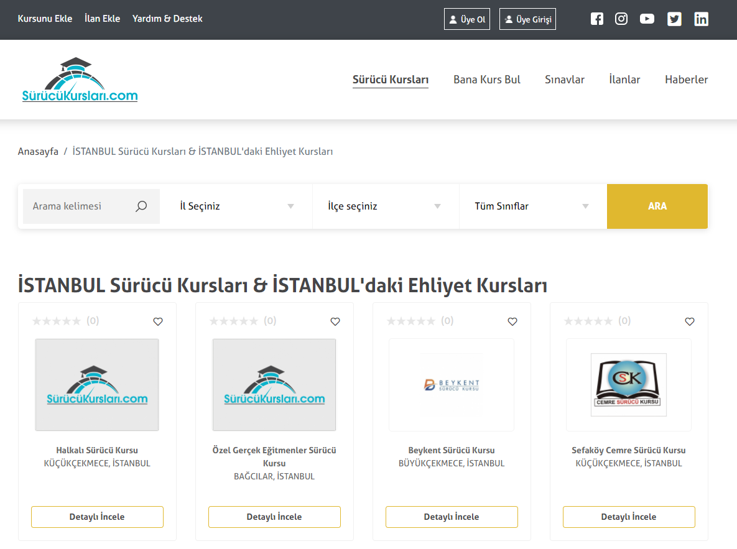Favorite Özel Gerçek Eğitmenler with heart icon

pyautogui.click(x=335, y=321)
